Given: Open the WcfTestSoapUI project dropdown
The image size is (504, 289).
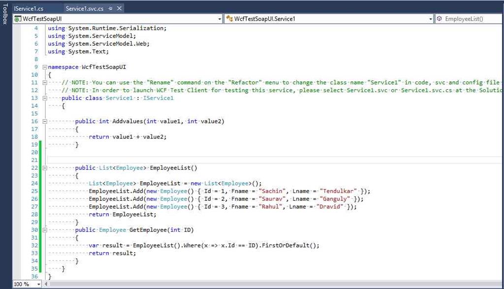Looking at the screenshot, I should [x=220, y=18].
